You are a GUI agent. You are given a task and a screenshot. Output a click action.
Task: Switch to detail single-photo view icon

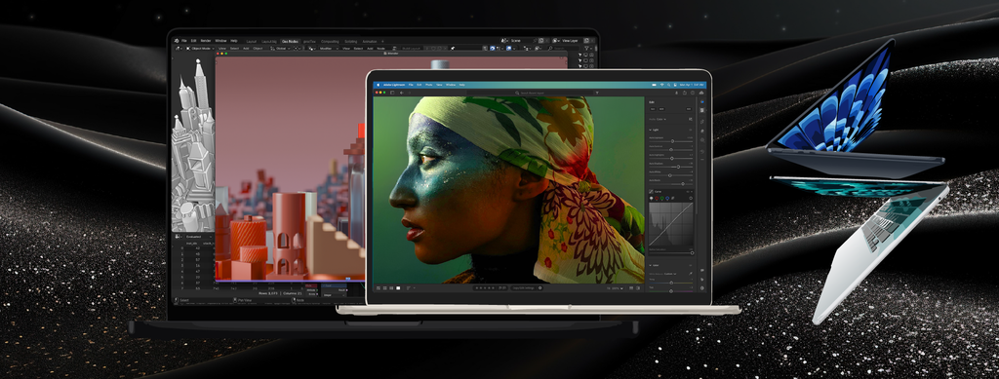click(398, 288)
